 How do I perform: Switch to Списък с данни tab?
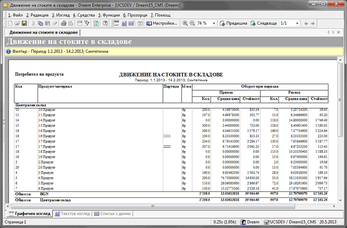pos(113,214)
